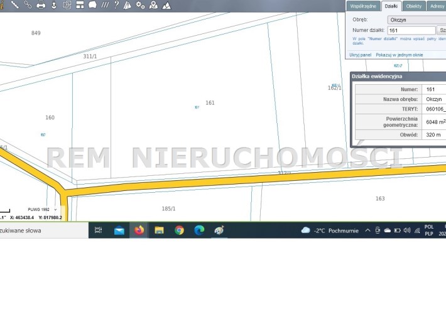Click the printer icon in the toolbar

click(41, 5)
